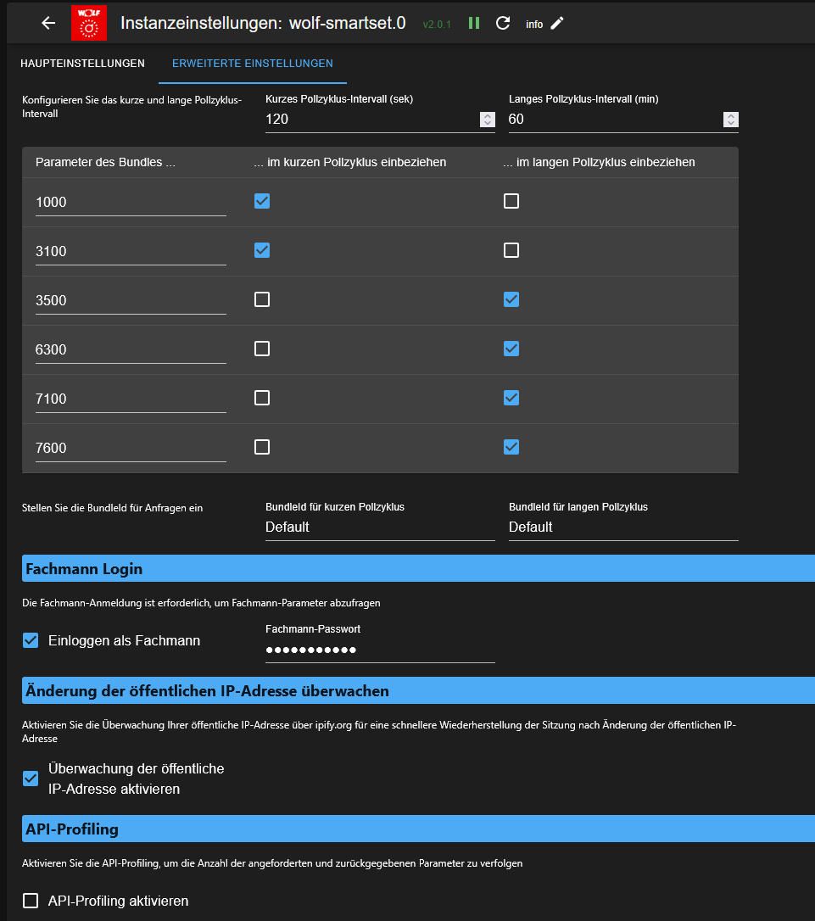Click the back arrow icon
815x921 pixels.
[x=48, y=24]
